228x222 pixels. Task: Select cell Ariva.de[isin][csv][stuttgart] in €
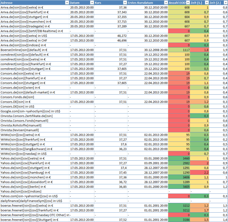(x=34, y=17)
